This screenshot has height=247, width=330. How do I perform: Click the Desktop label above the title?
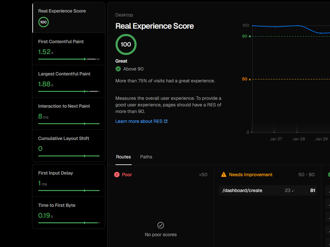pyautogui.click(x=124, y=15)
